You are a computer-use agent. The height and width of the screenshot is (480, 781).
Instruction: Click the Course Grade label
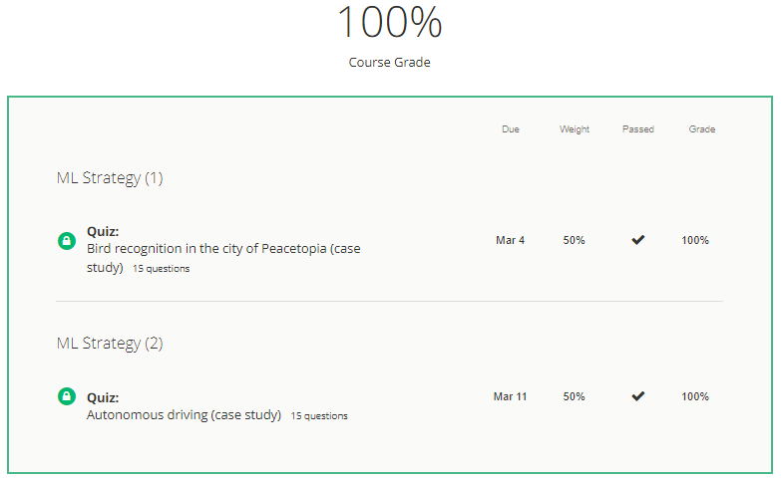(389, 63)
